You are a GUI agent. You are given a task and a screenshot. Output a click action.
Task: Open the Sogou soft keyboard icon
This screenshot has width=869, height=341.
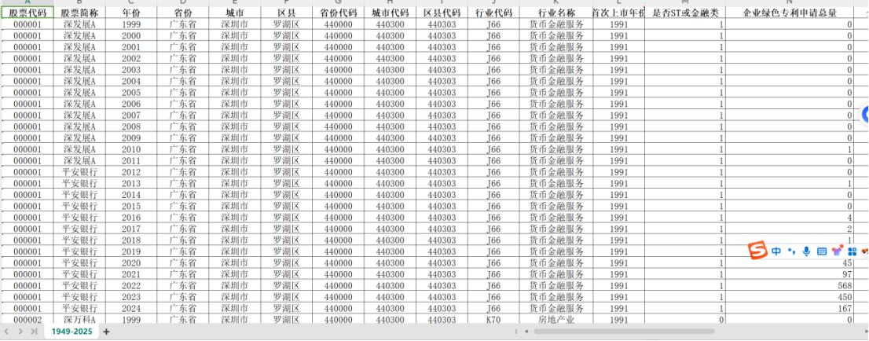point(822,251)
